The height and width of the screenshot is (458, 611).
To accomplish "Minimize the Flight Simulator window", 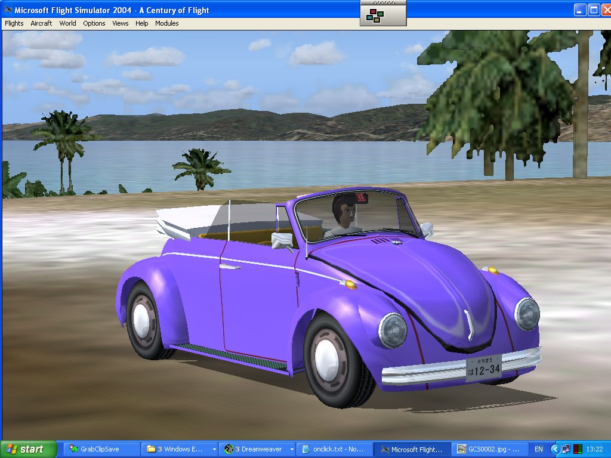I will 580,10.
